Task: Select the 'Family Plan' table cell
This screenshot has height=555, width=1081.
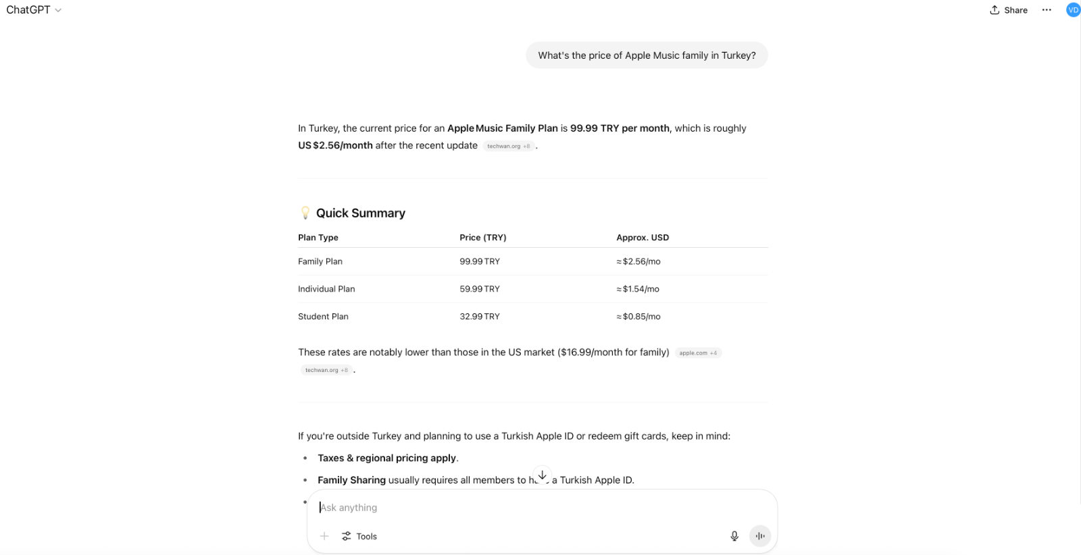Action: pyautogui.click(x=320, y=261)
